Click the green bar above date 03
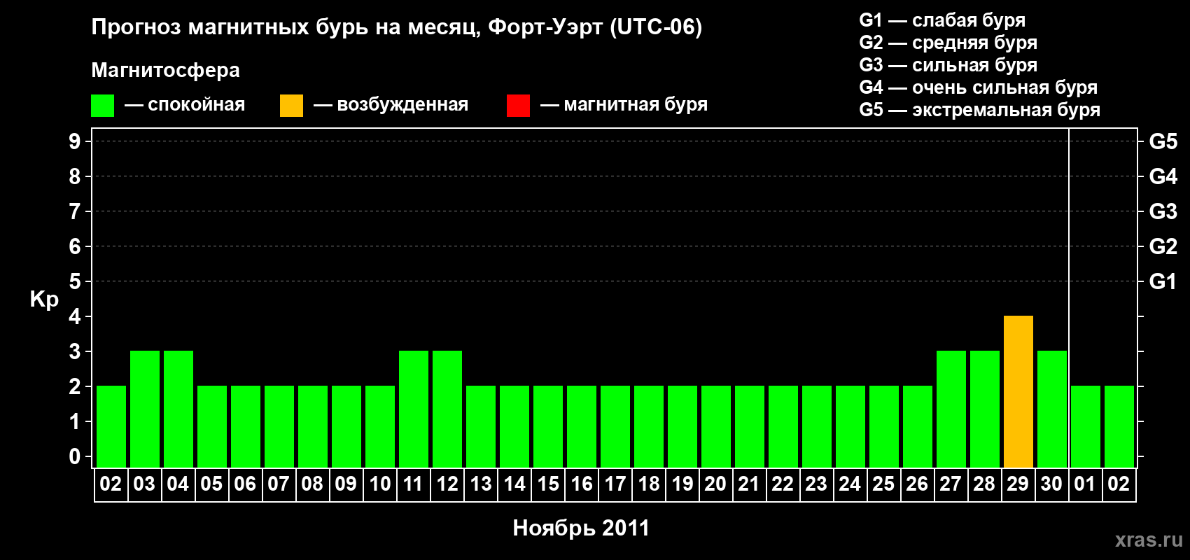Image resolution: width=1190 pixels, height=560 pixels. pyautogui.click(x=145, y=409)
